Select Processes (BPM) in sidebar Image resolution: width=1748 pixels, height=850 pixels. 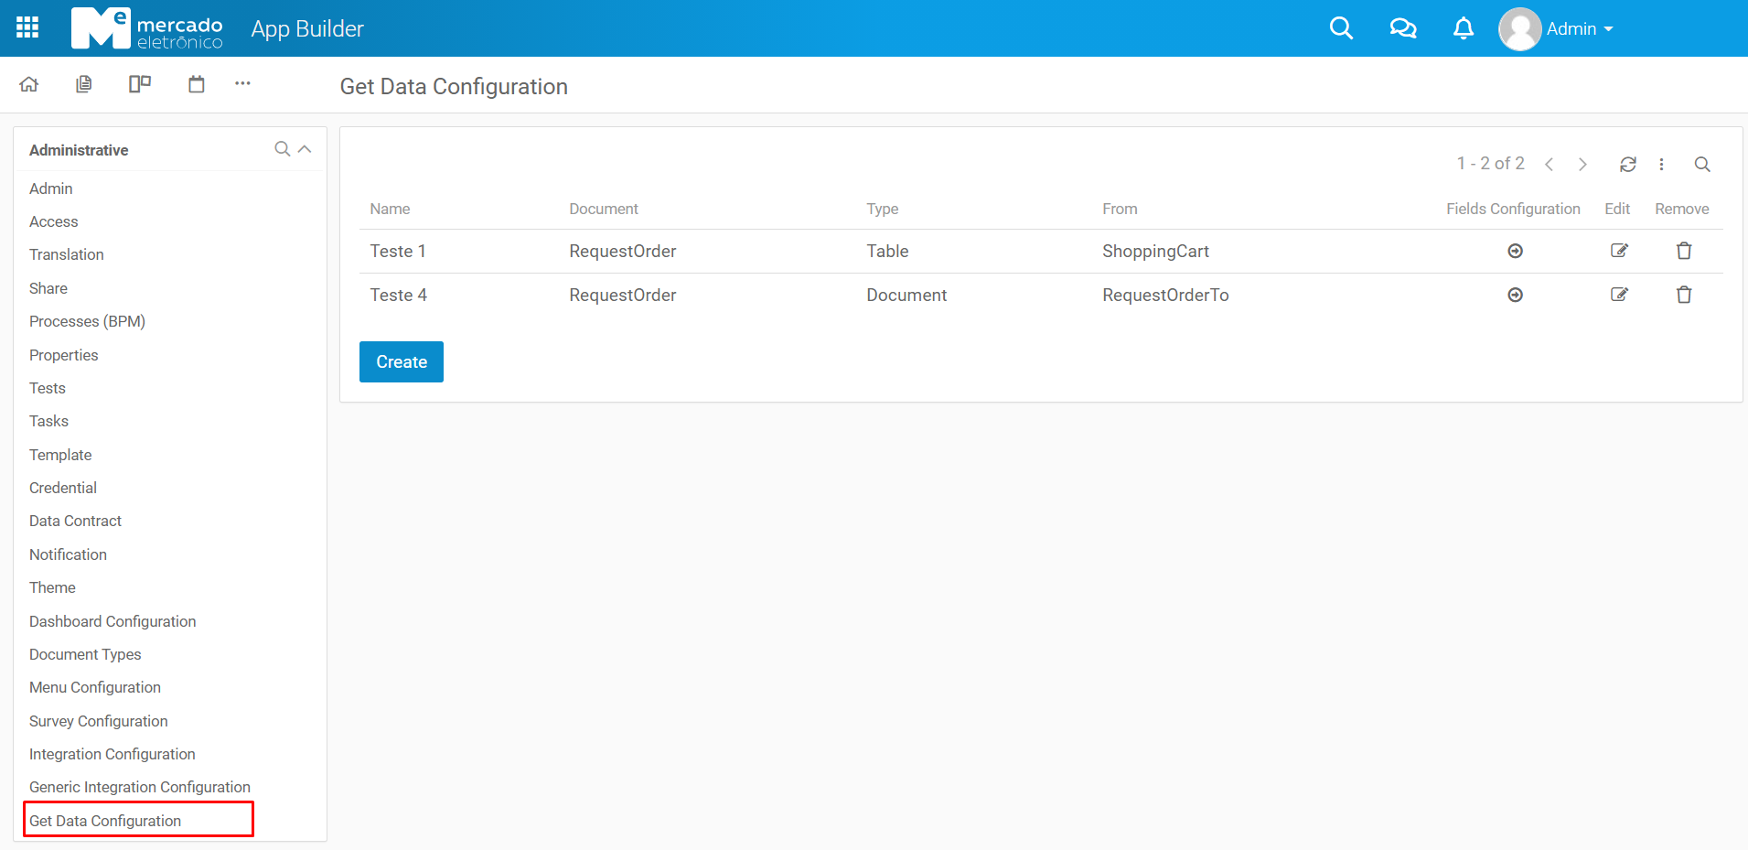tap(87, 321)
